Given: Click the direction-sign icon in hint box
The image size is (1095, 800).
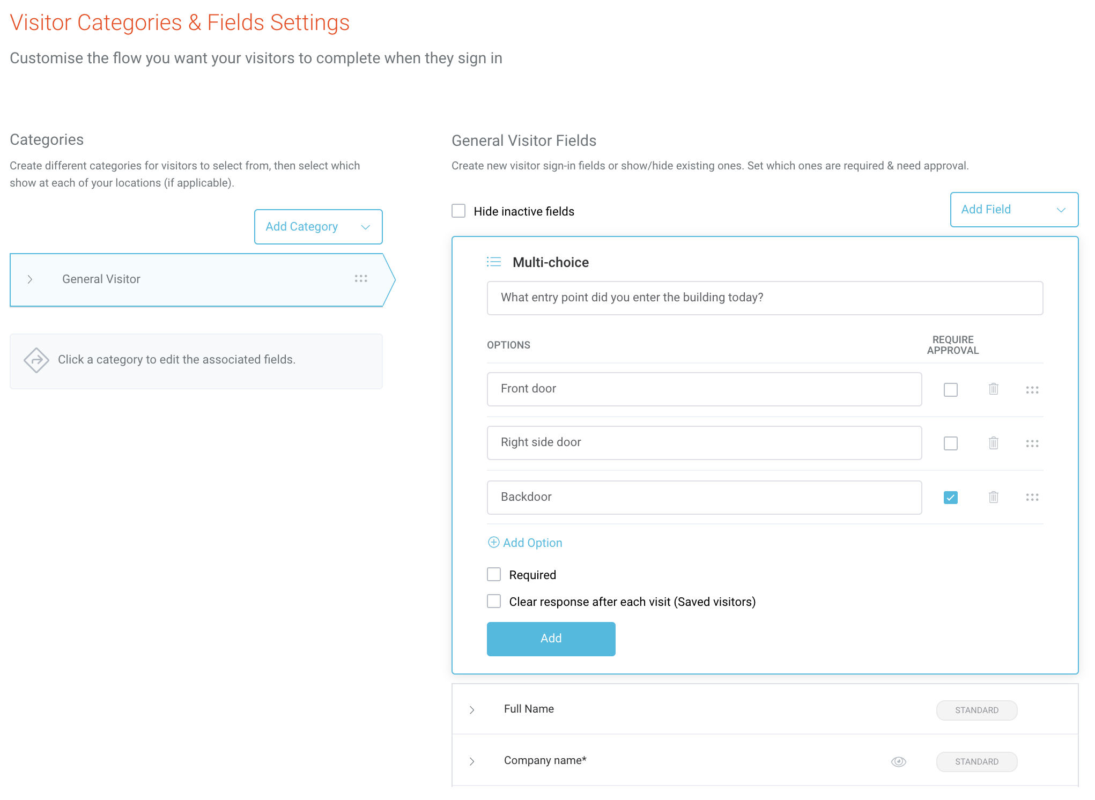Looking at the screenshot, I should pyautogui.click(x=36, y=360).
